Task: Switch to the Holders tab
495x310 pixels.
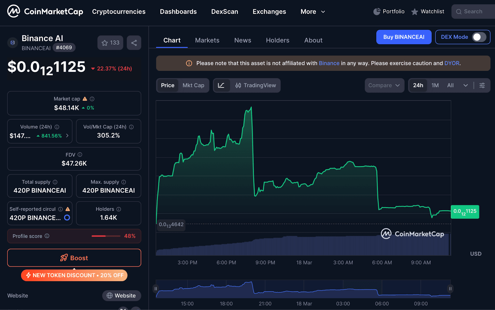Action: click(x=277, y=40)
